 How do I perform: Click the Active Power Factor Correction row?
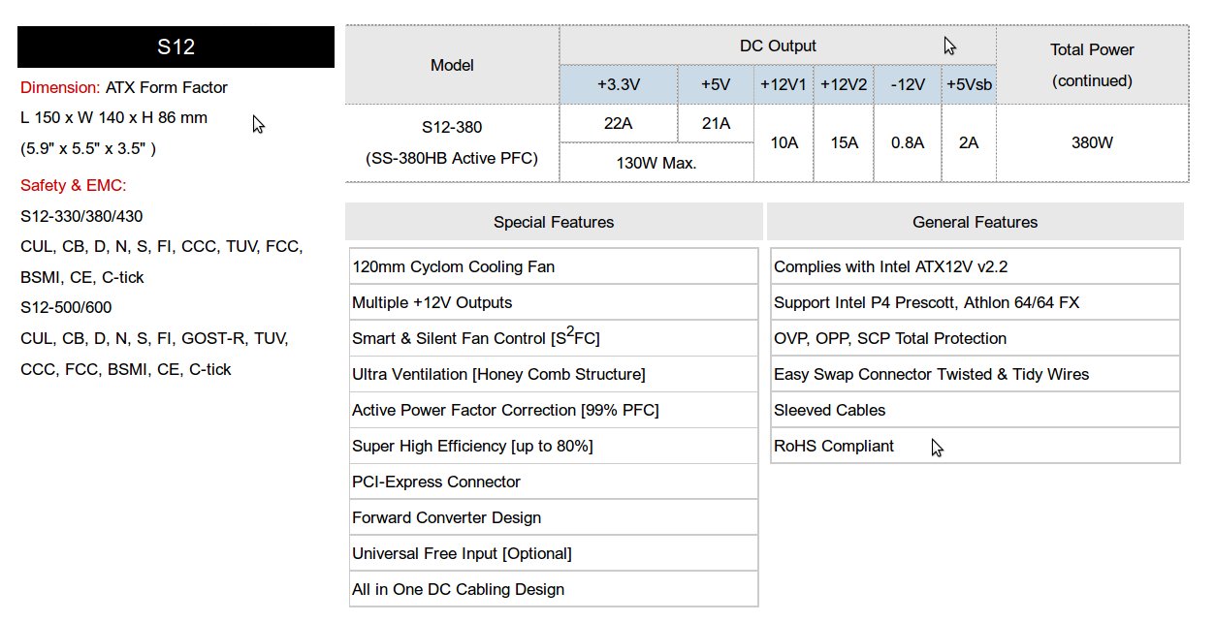(554, 410)
